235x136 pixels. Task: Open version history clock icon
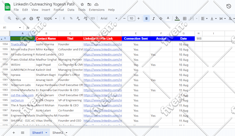click(228, 6)
